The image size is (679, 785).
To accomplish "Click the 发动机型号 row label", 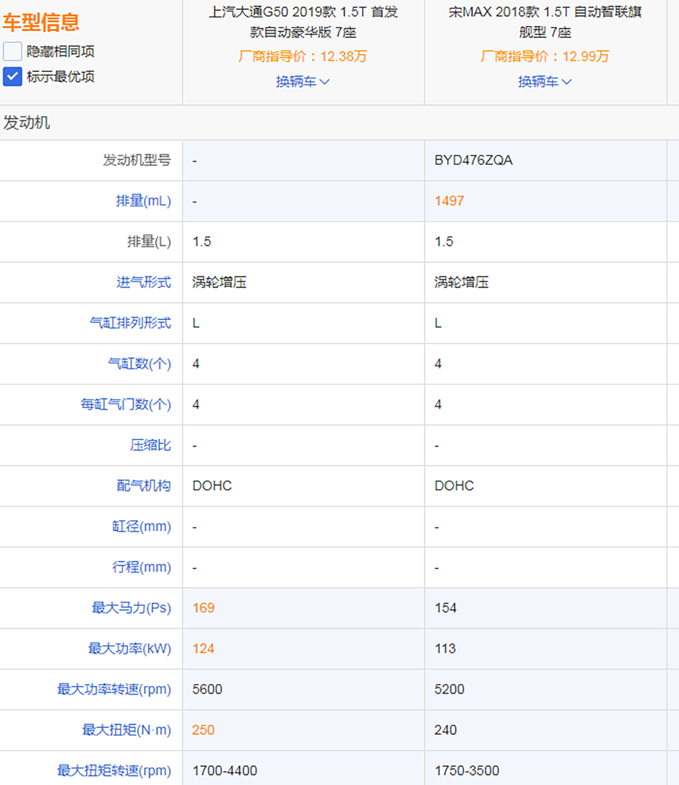I will (137, 160).
